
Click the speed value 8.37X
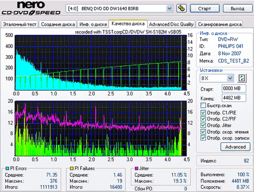coord(243,187)
